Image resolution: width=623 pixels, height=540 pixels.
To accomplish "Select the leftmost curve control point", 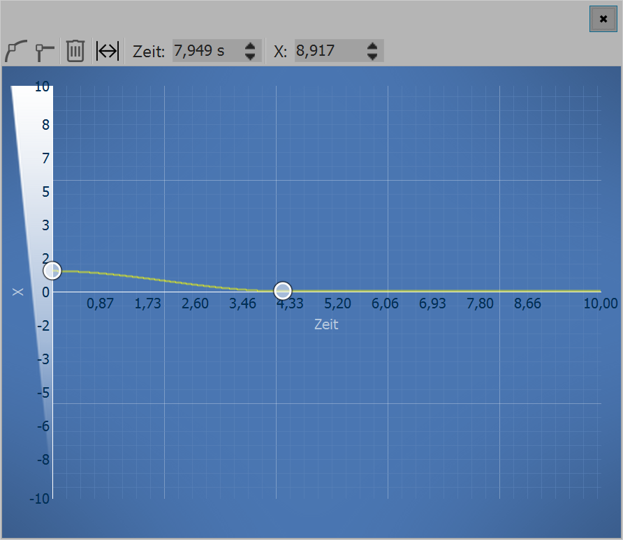I will [x=52, y=271].
